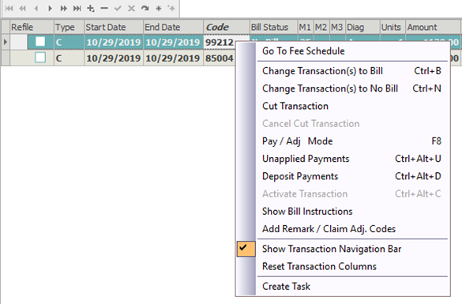Click Amount column header
The height and width of the screenshot is (304, 462).
[x=433, y=27]
